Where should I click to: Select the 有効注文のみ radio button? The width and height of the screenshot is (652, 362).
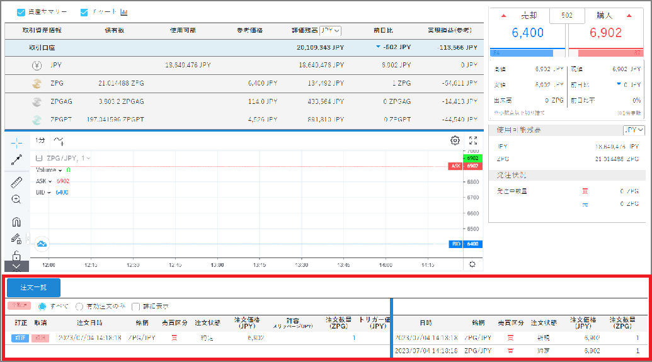click(79, 307)
